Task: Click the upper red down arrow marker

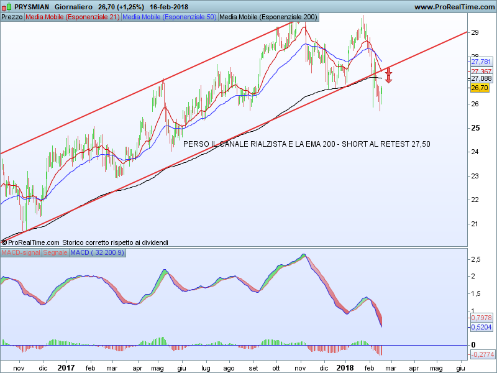Action: (388, 71)
